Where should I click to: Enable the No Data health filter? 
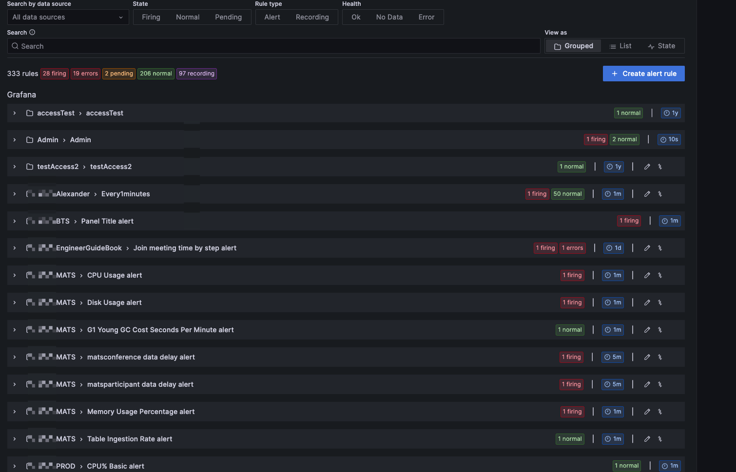pos(389,17)
